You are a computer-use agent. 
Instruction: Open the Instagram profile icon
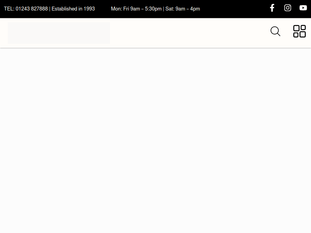(288, 8)
